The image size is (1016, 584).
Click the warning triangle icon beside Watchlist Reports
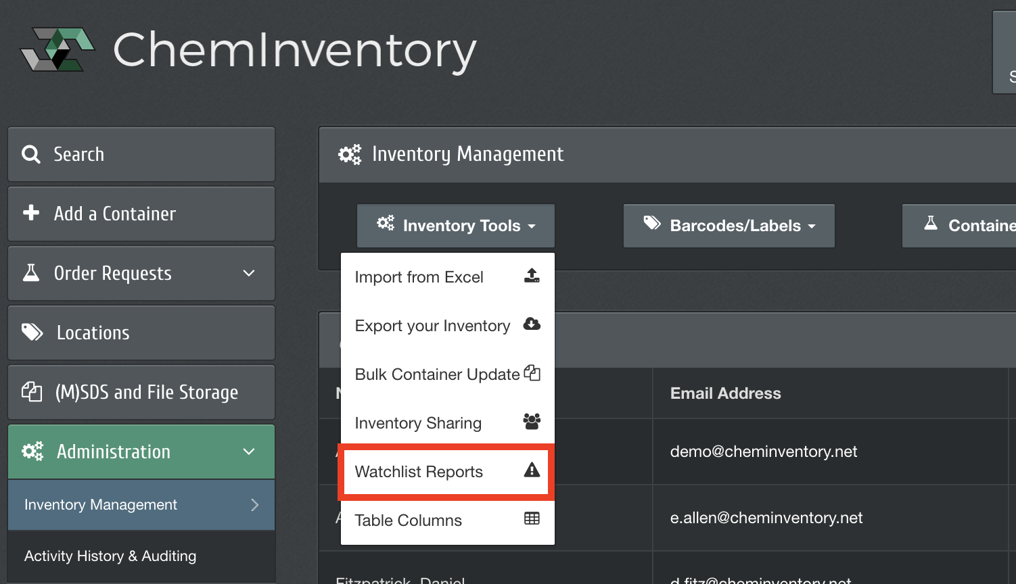point(532,470)
